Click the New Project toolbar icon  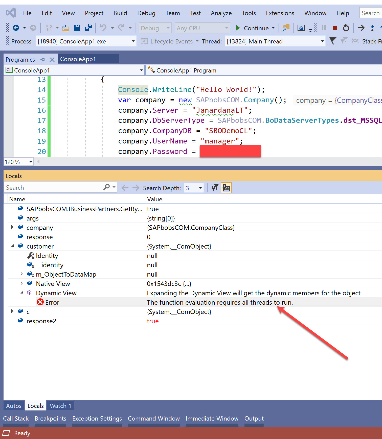pyautogui.click(x=48, y=28)
